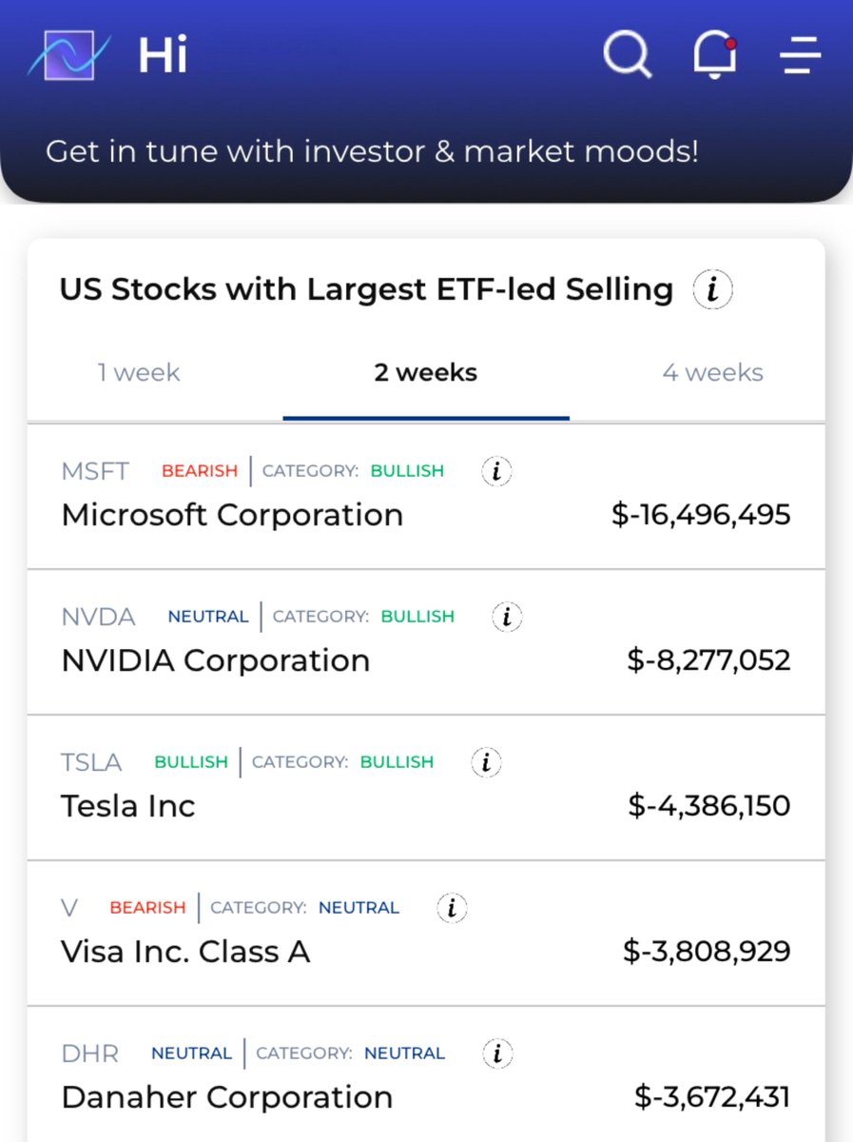Open notifications bell icon
The image size is (853, 1142).
pos(714,55)
